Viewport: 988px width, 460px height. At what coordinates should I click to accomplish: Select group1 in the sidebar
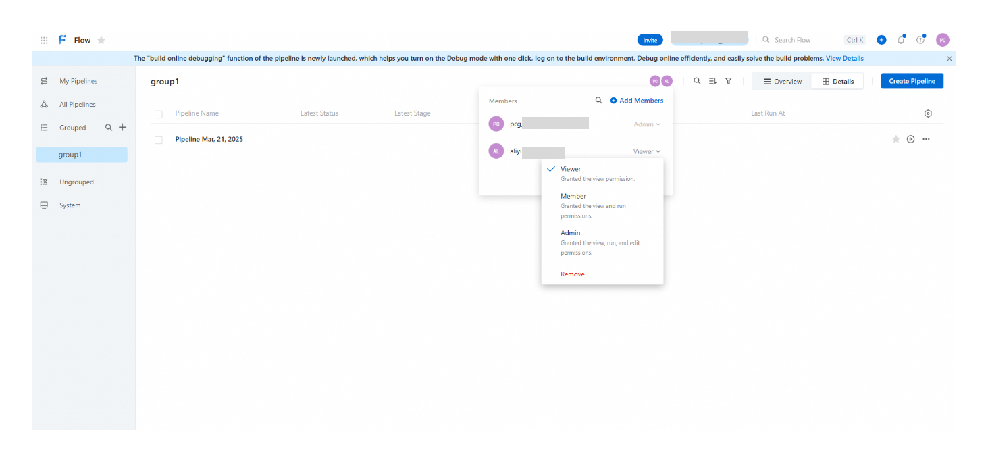pos(82,155)
